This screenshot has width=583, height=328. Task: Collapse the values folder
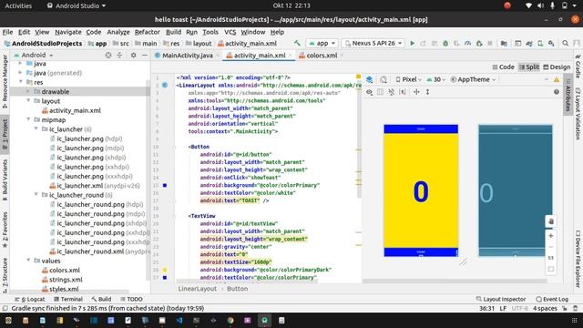pyautogui.click(x=28, y=261)
